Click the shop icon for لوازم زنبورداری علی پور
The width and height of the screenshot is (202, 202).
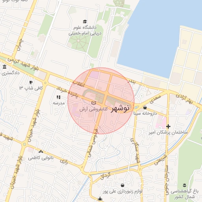pos(122,185)
